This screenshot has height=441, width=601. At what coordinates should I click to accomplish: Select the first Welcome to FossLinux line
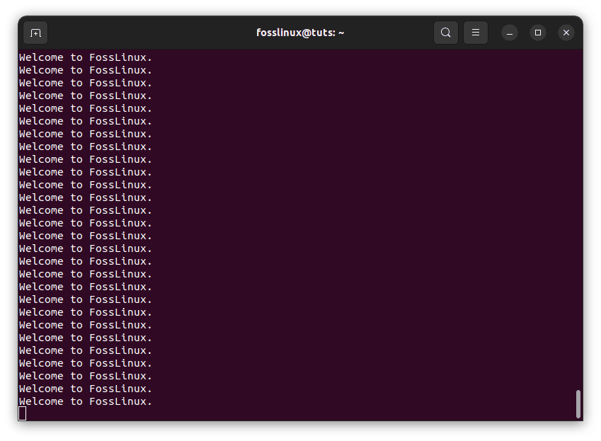click(84, 57)
